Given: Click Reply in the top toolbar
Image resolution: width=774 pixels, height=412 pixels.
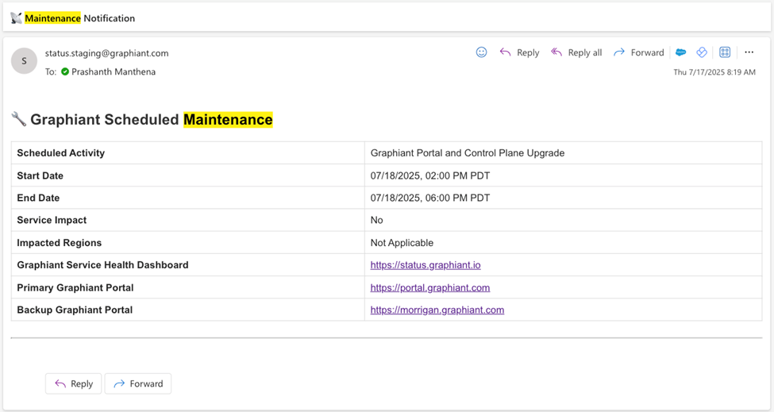Looking at the screenshot, I should [x=519, y=52].
